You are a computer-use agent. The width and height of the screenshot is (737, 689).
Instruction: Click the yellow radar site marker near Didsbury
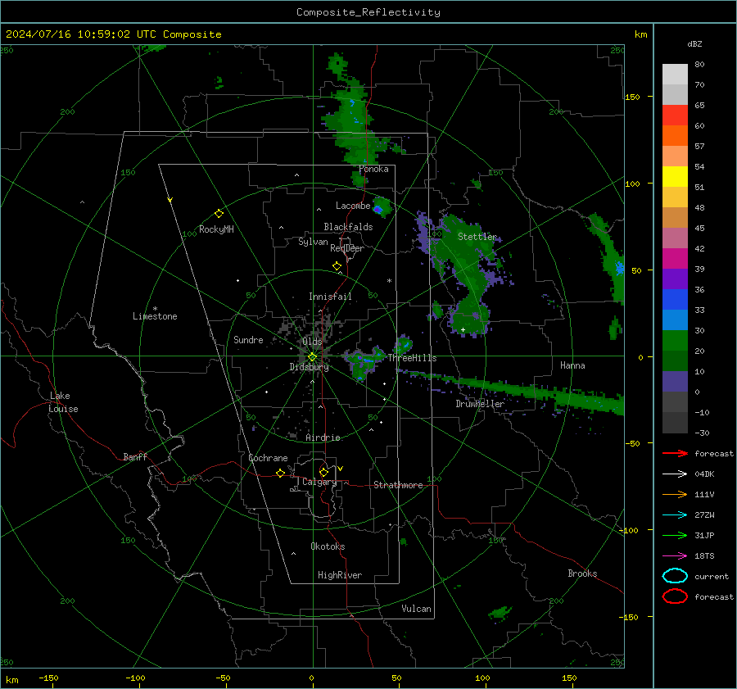pos(312,357)
